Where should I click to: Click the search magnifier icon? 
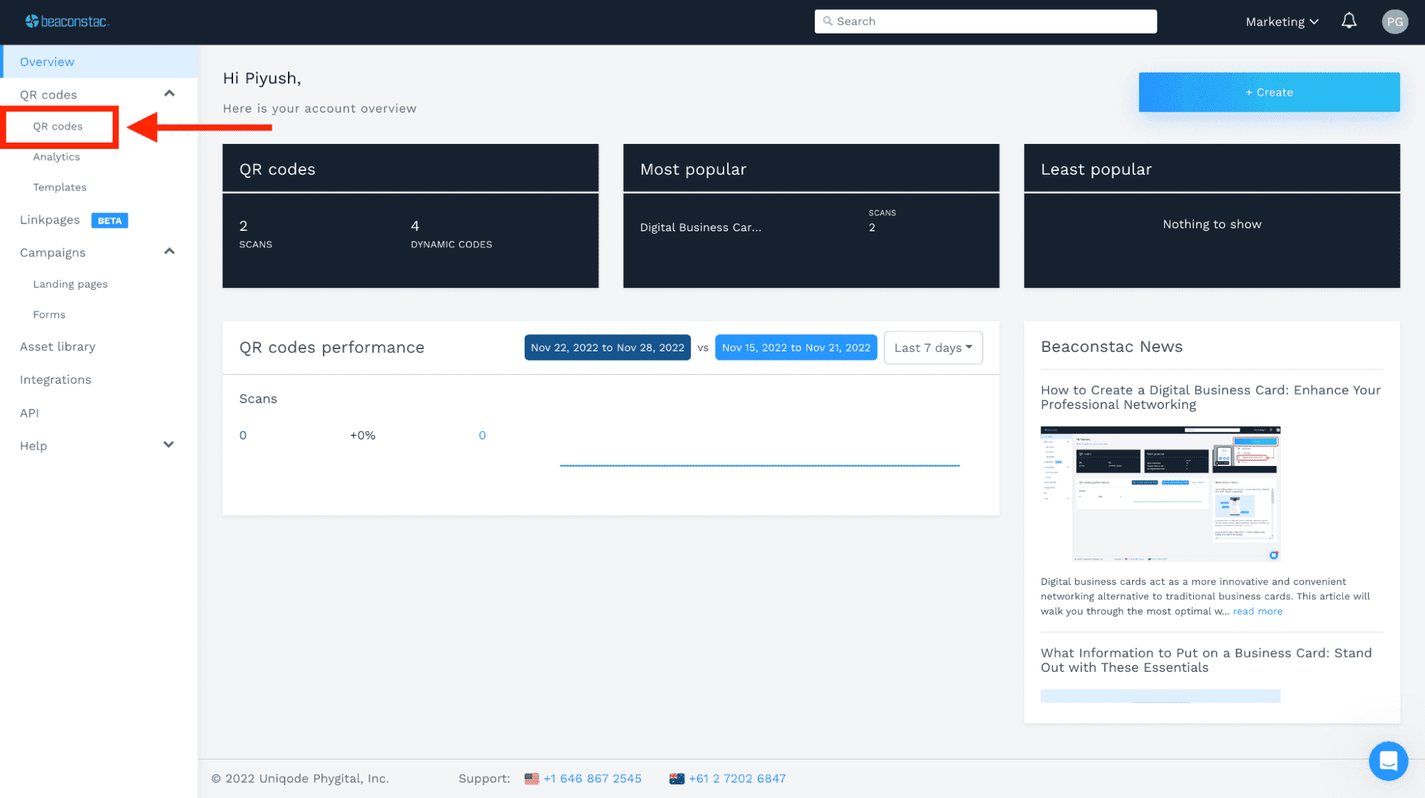point(828,21)
